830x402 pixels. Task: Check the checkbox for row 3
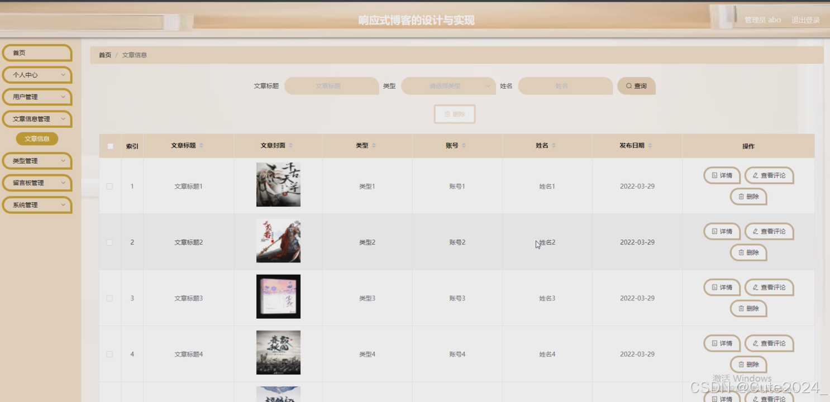(109, 298)
